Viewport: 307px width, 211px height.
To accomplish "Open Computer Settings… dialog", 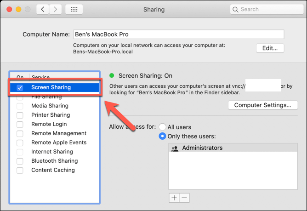I will click(263, 105).
